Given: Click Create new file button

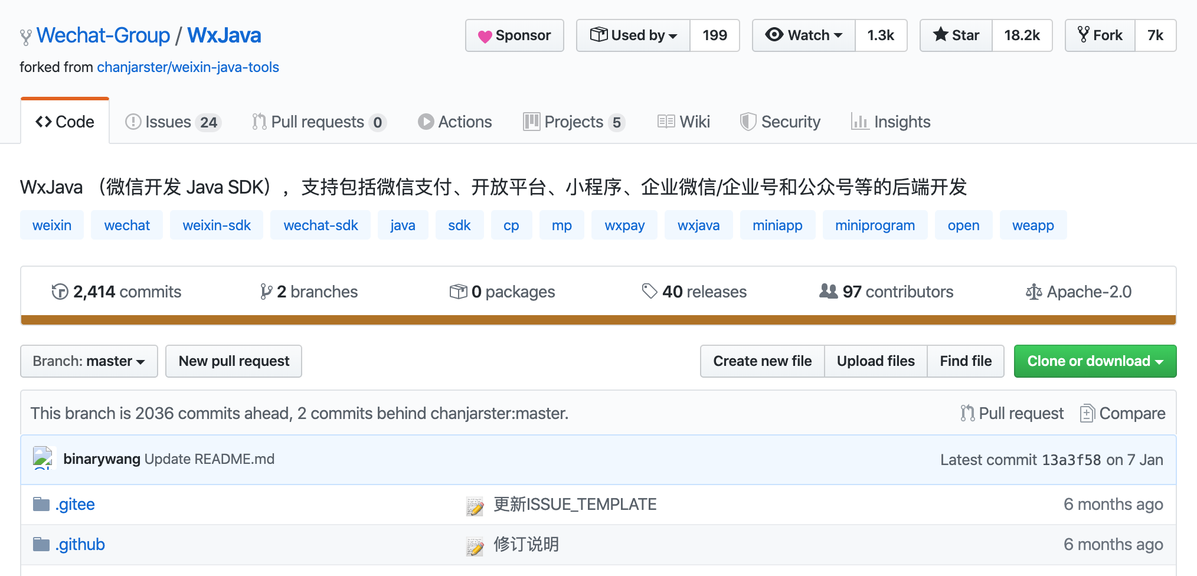Looking at the screenshot, I should pyautogui.click(x=763, y=361).
